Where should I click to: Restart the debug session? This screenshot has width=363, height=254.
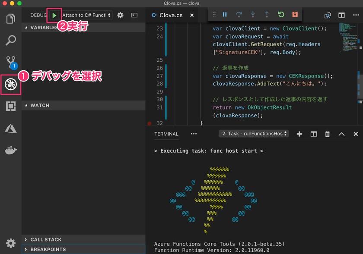281,15
